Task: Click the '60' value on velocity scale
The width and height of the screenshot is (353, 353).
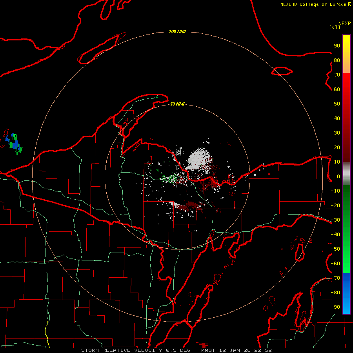Action: [x=337, y=89]
